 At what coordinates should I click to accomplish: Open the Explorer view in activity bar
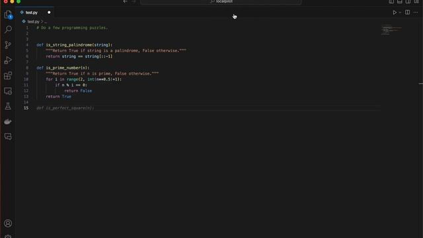(8, 15)
